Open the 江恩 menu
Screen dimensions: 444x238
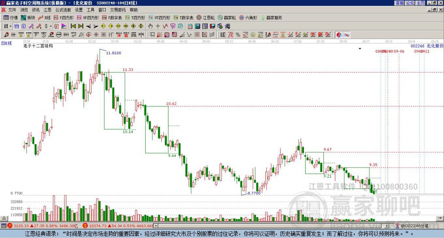47,10
